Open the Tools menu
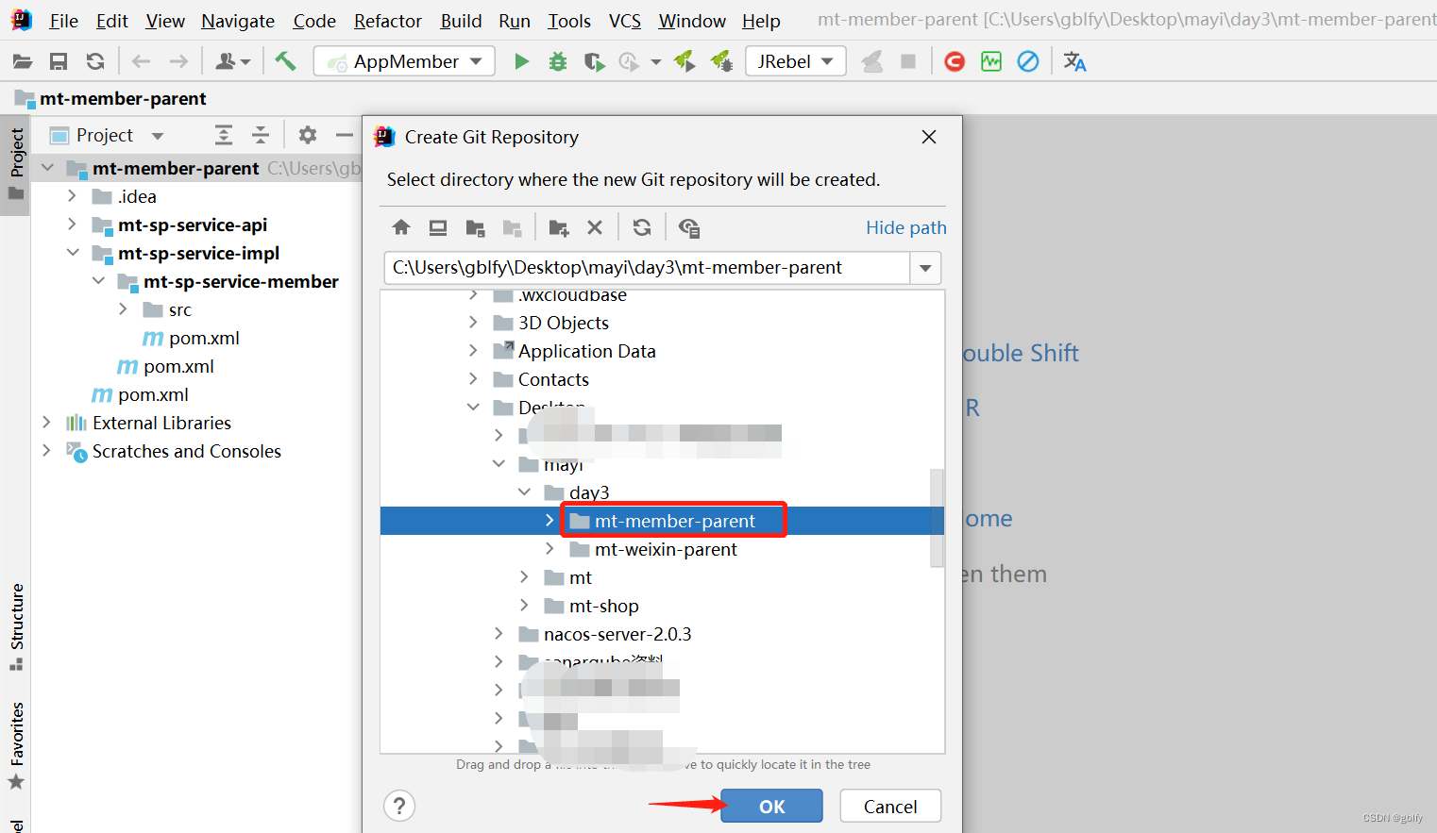Viewport: 1437px width, 833px height. coord(569,21)
